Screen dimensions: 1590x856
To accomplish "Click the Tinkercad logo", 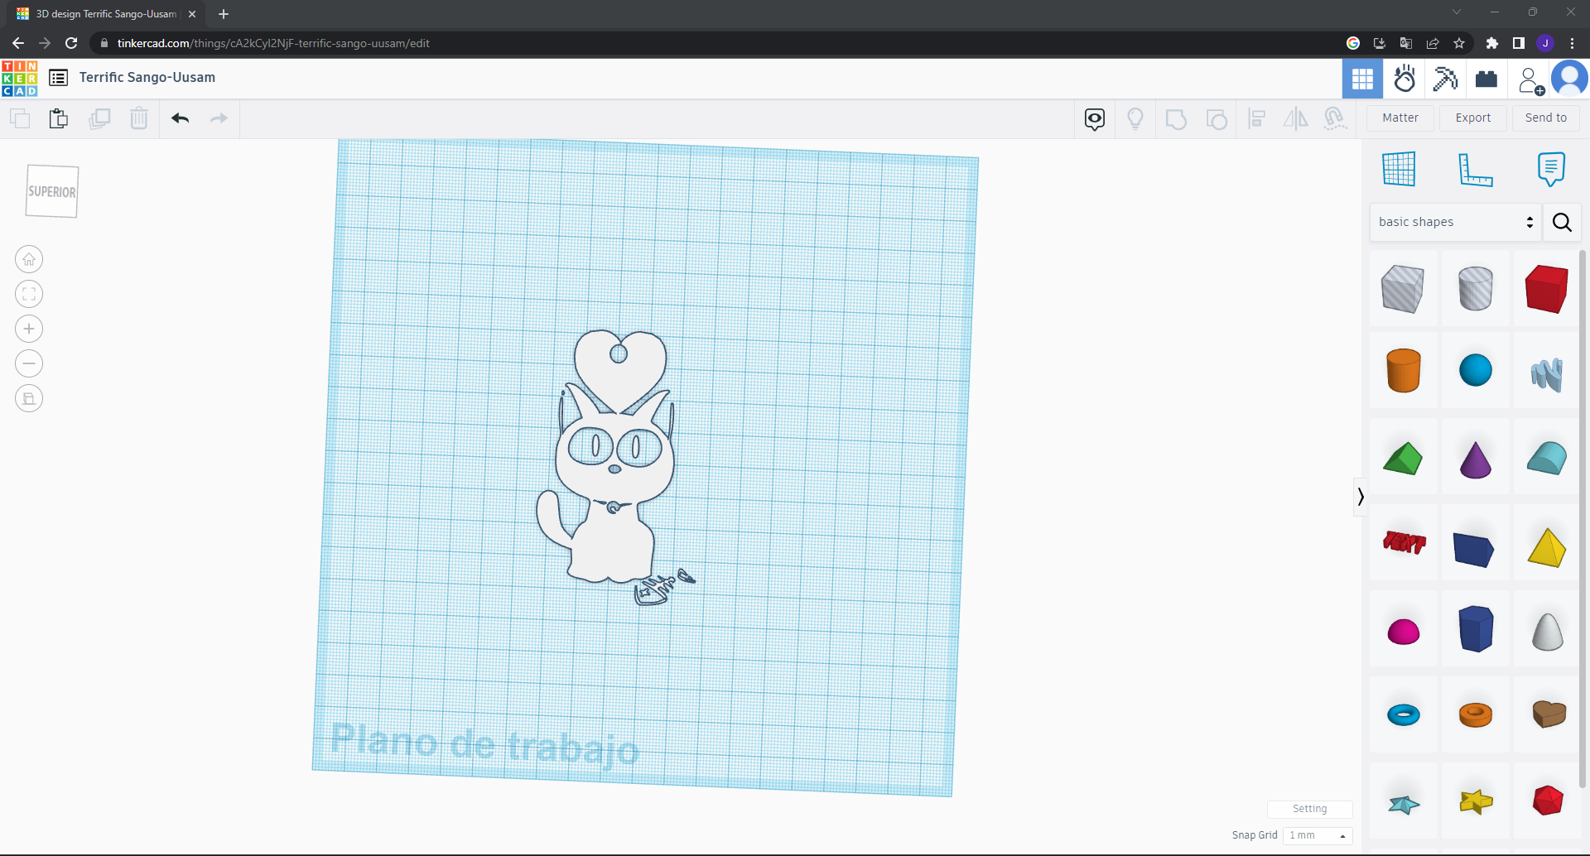I will [x=19, y=79].
